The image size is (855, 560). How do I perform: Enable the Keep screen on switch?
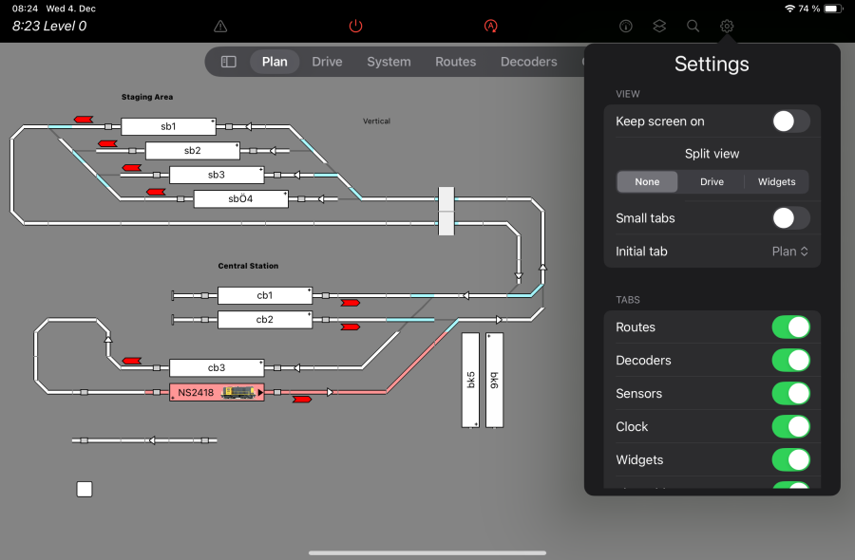[789, 121]
